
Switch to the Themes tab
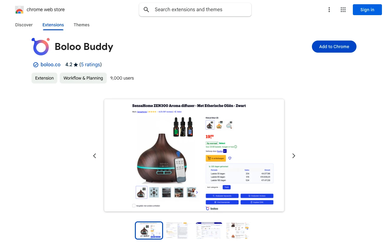tap(82, 25)
